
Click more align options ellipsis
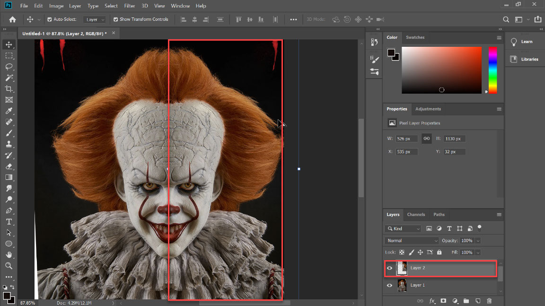[293, 19]
